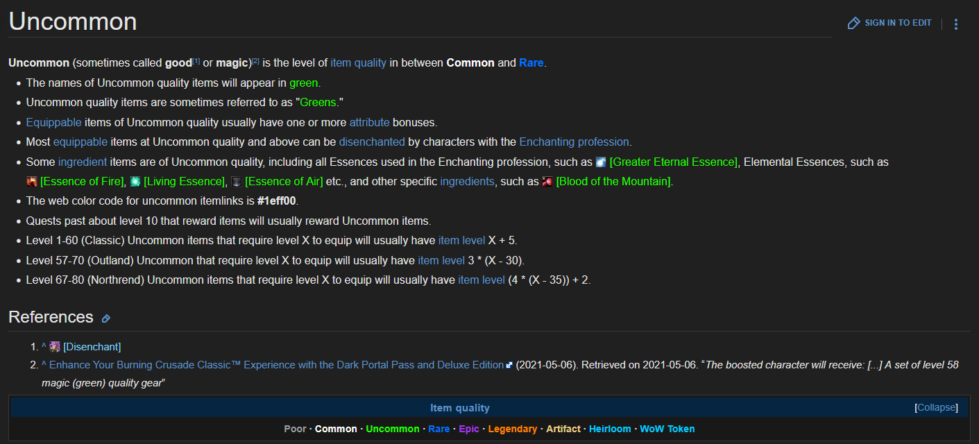The image size is (979, 444).
Task: Click the caret back-link of reference 2
Action: 44,365
